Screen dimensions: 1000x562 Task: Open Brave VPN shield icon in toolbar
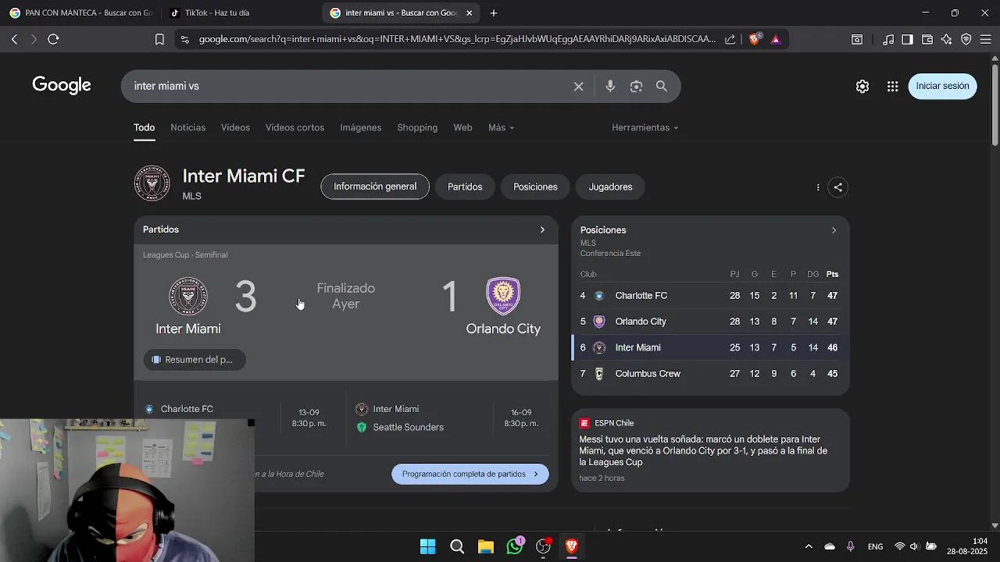coord(966,39)
